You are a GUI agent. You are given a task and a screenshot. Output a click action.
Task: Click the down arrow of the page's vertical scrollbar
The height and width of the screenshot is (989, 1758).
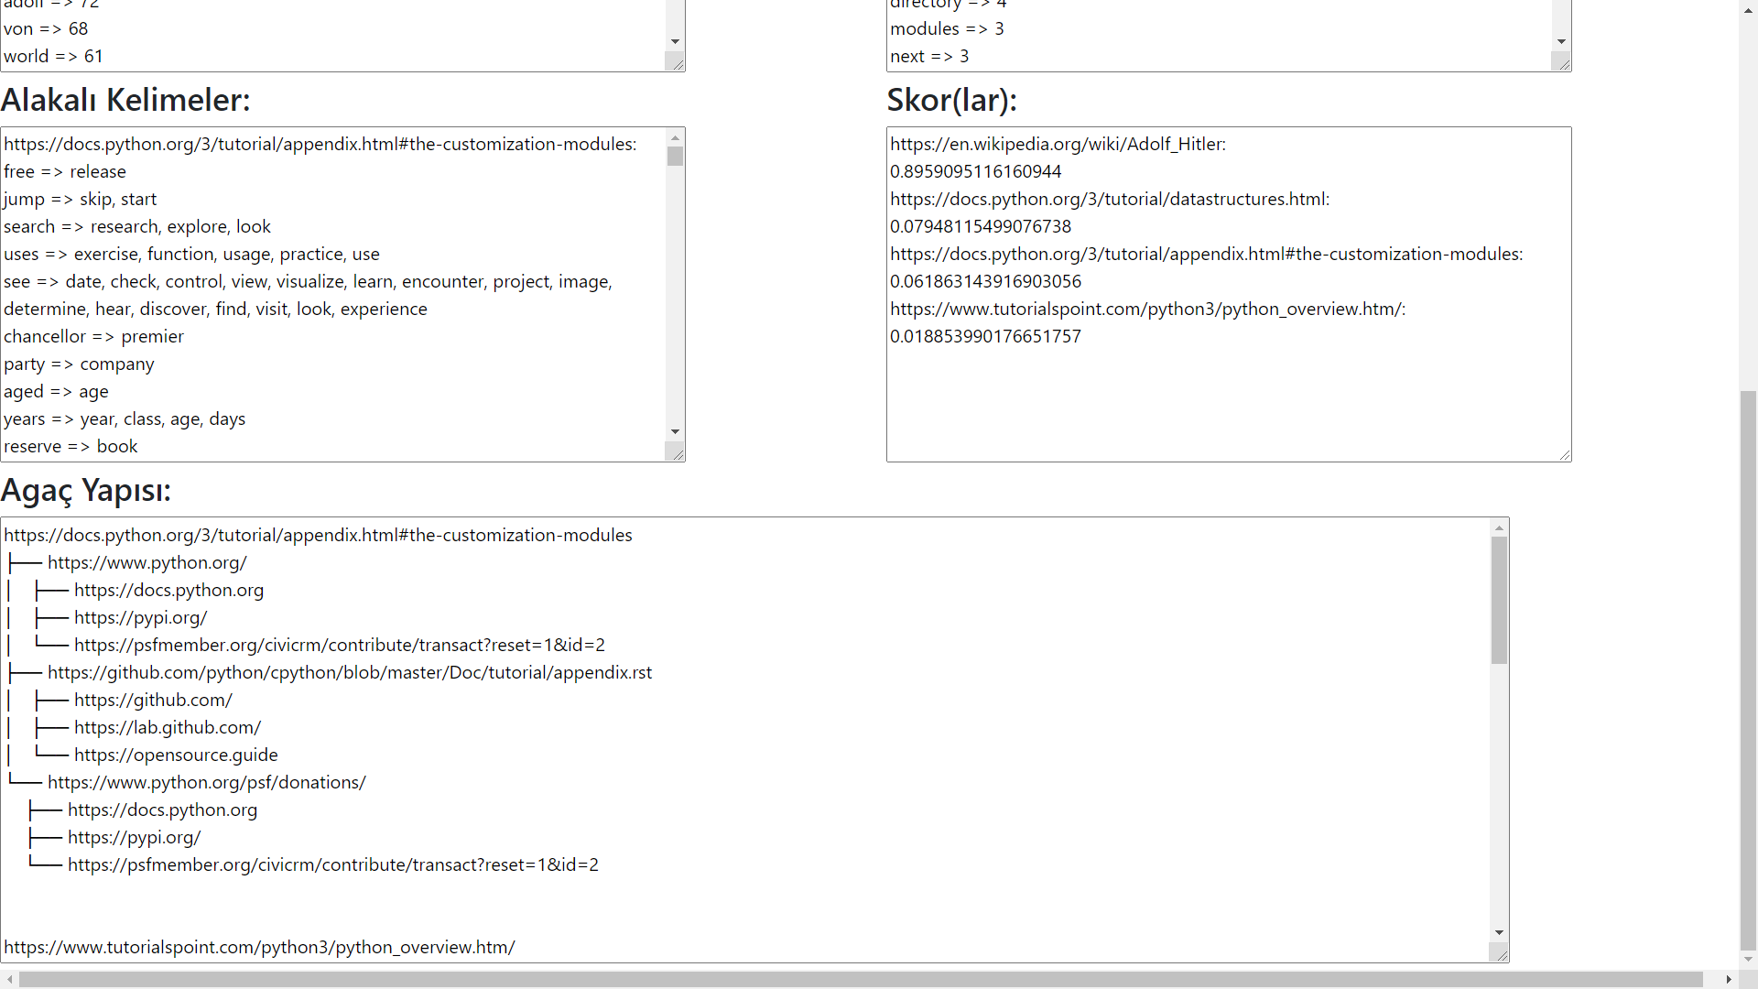point(1748,960)
